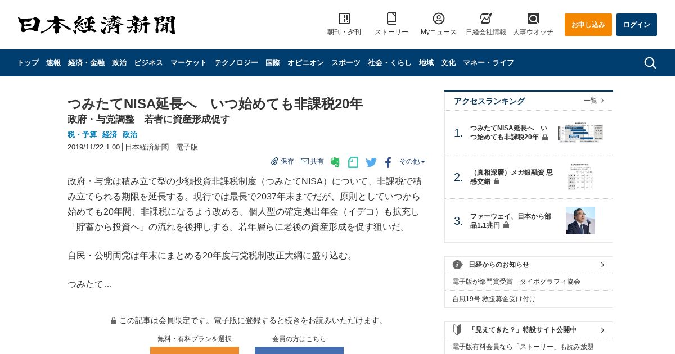Open 台風19号 救援募金受け付け notice

click(494, 299)
